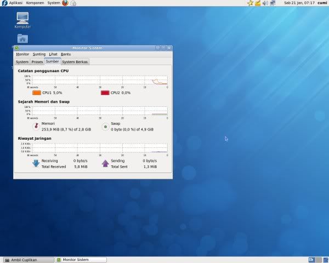The height and width of the screenshot is (263, 329).
Task: Open the volume speaker icon
Action: pyautogui.click(x=265, y=3)
